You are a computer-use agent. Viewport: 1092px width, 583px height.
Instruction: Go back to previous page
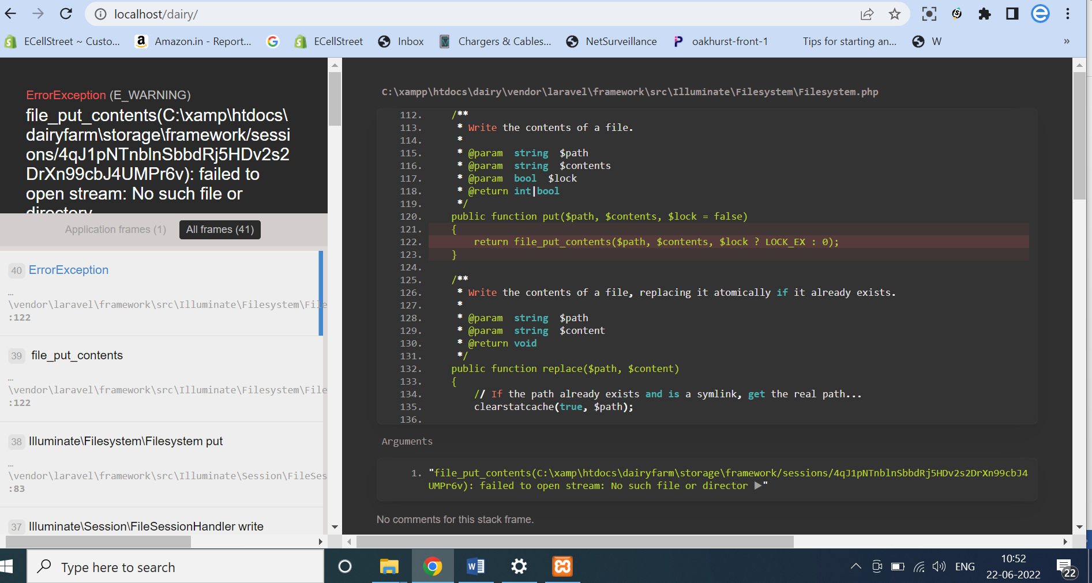(x=11, y=14)
